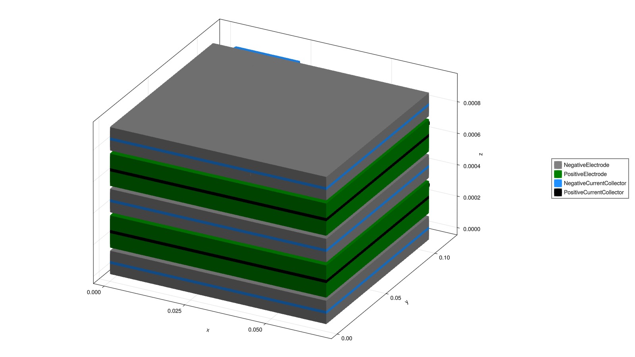Click the gray NegativeElectrode legend swatch
The image size is (635, 357).
click(558, 165)
